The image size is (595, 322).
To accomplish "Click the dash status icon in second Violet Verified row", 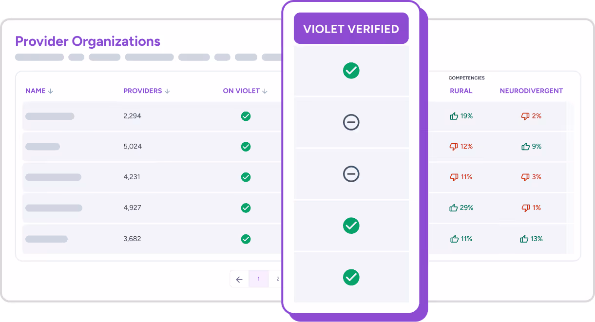I will coord(351,122).
